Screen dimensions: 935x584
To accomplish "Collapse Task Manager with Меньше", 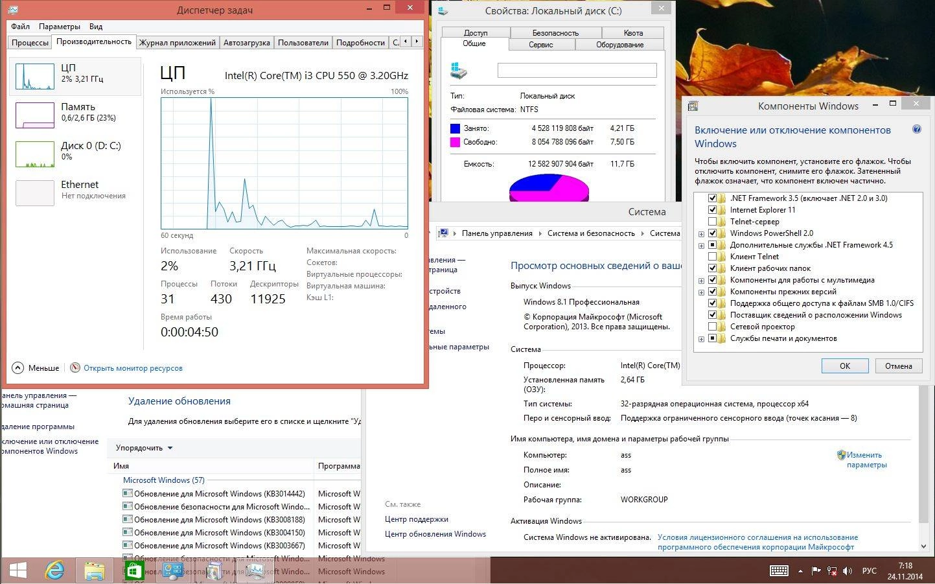I will tap(36, 368).
